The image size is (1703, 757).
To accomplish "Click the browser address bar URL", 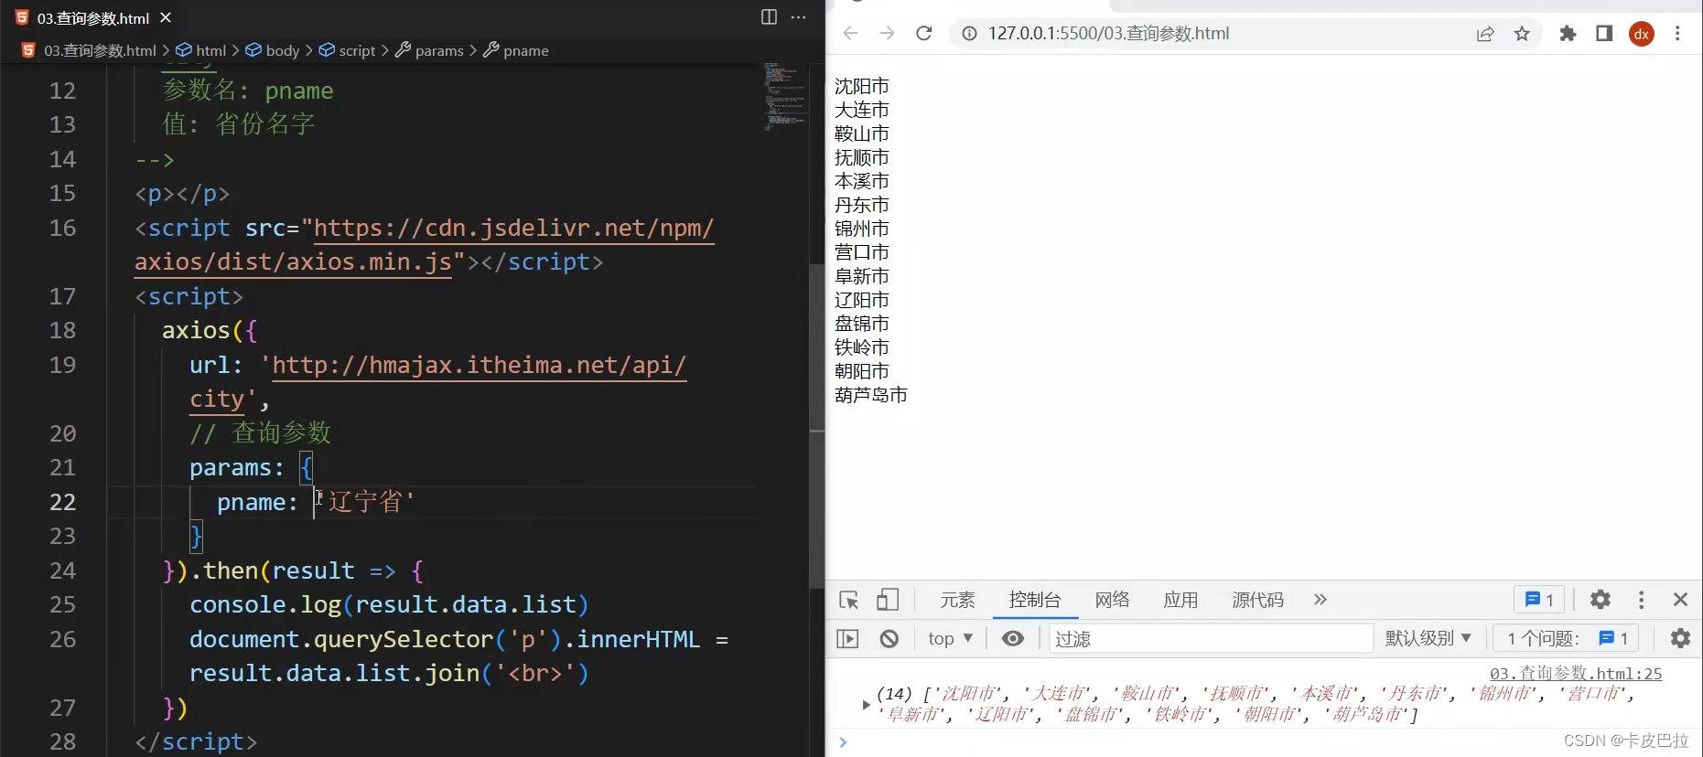I will coord(1108,34).
